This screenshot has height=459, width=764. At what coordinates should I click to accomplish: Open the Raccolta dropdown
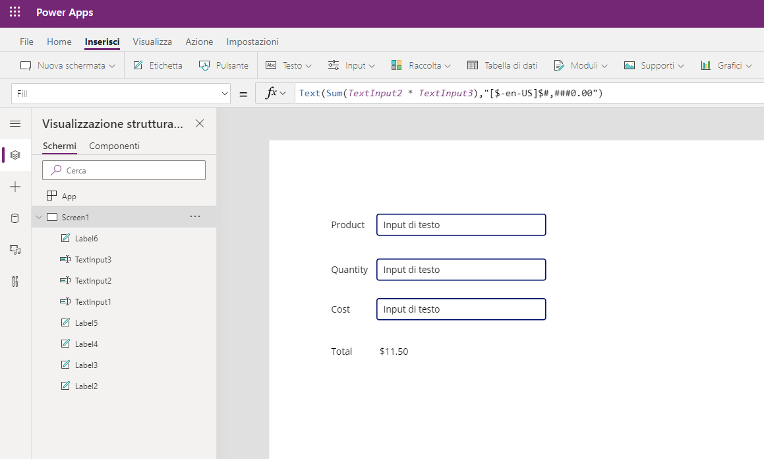(x=421, y=65)
